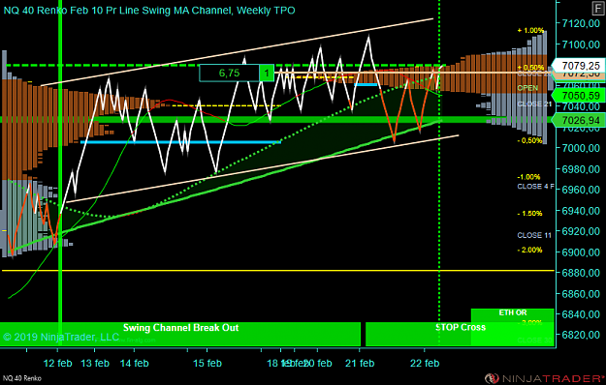Click the CLOSE 21 label
This screenshot has height=385, width=606.
534,104
